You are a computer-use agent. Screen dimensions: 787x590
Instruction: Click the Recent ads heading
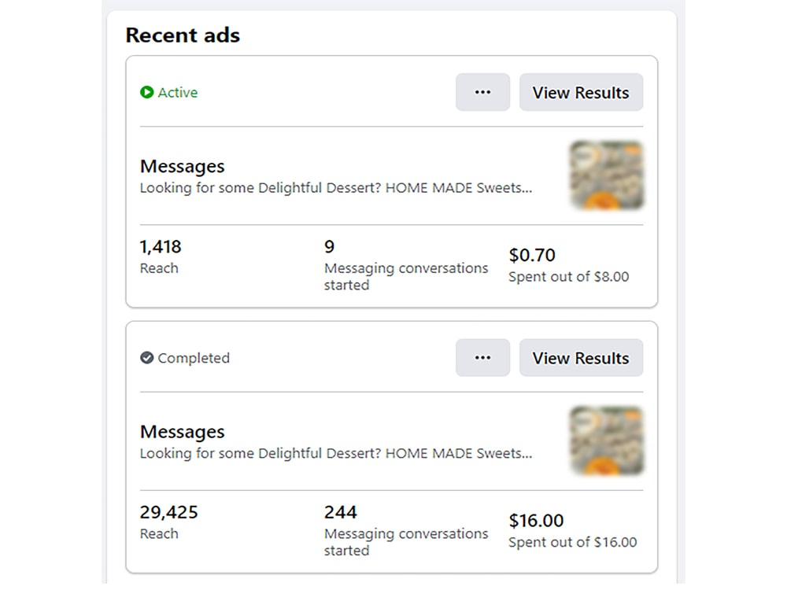coord(183,35)
